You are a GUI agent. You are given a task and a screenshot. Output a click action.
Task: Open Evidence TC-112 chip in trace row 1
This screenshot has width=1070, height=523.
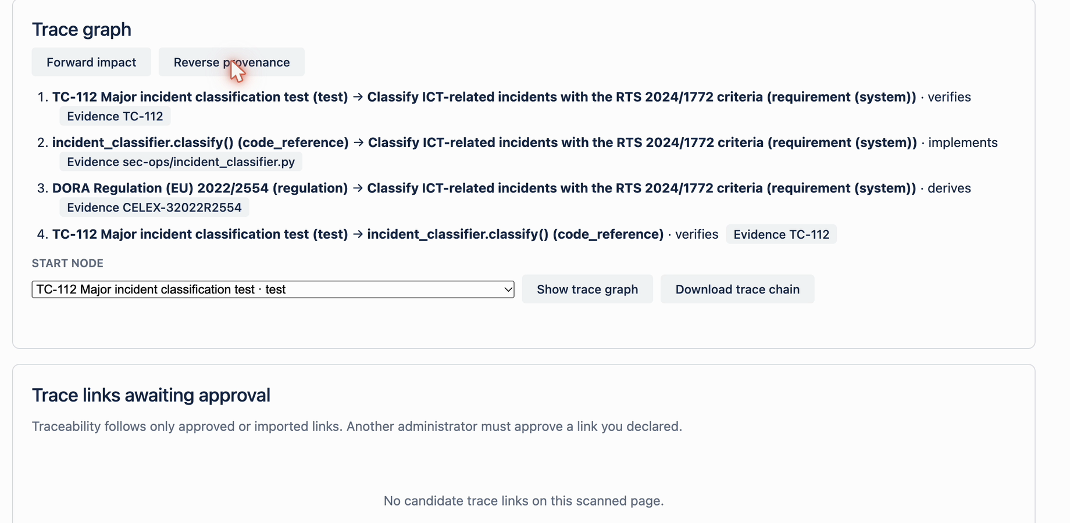[x=115, y=116]
